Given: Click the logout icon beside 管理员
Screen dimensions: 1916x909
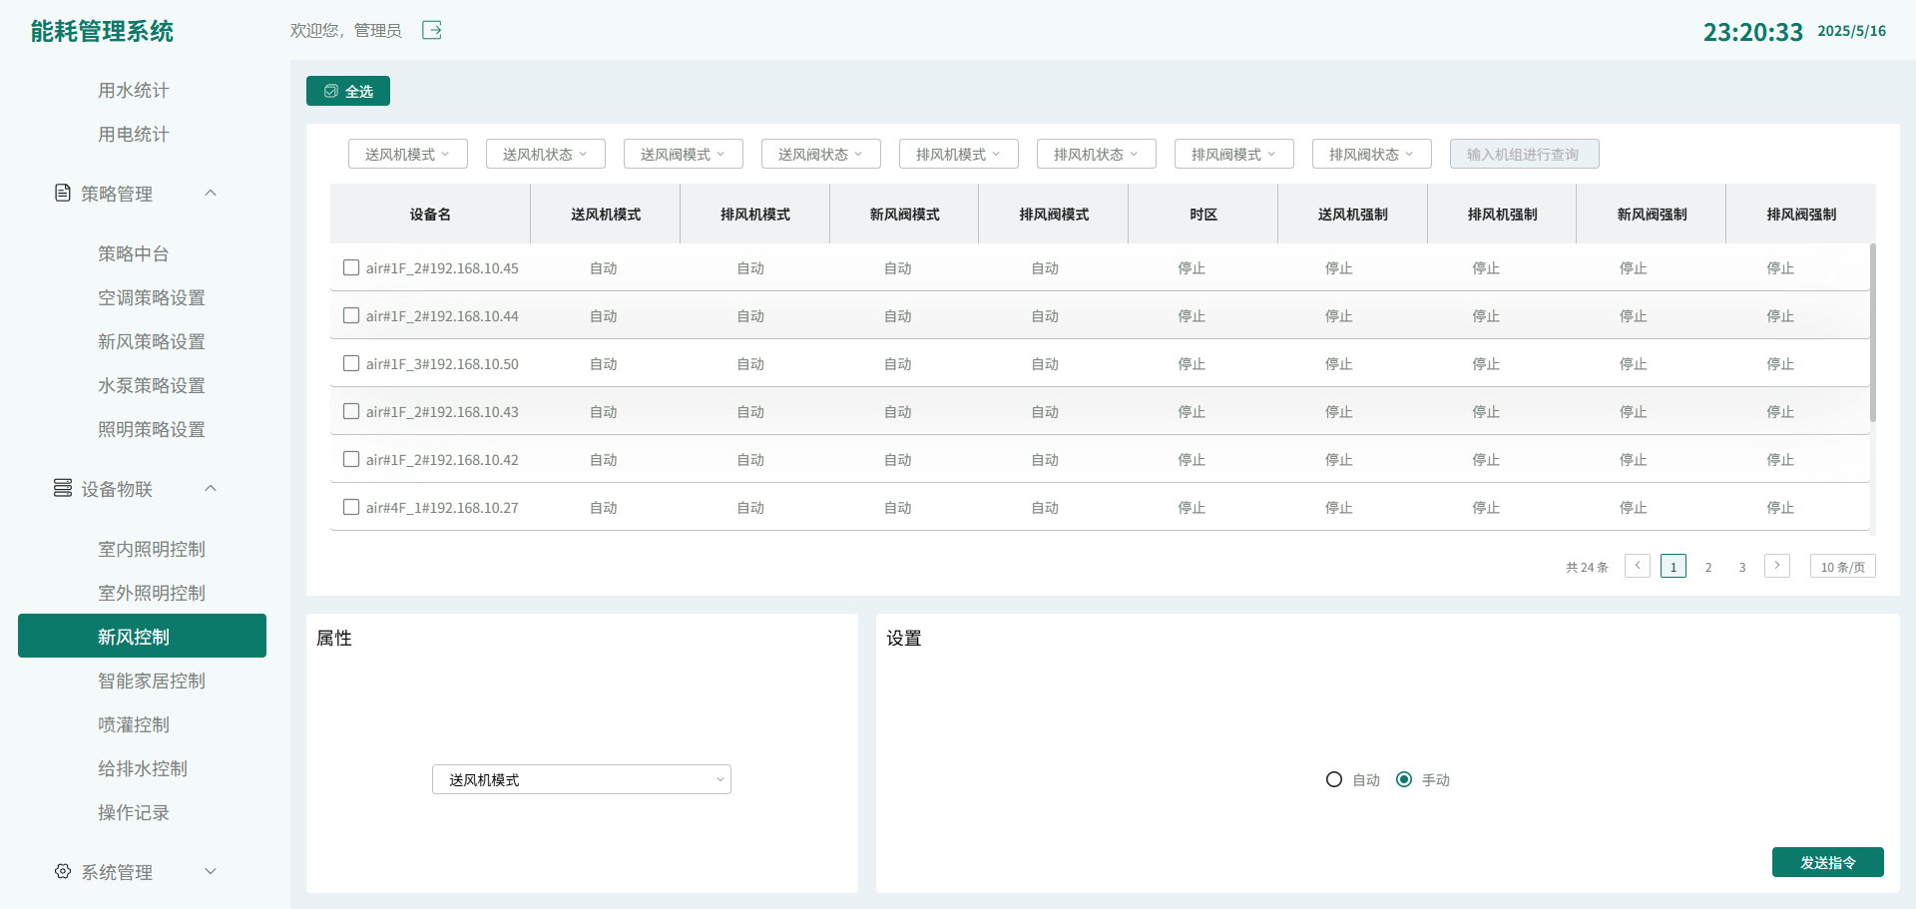Looking at the screenshot, I should coord(431,30).
